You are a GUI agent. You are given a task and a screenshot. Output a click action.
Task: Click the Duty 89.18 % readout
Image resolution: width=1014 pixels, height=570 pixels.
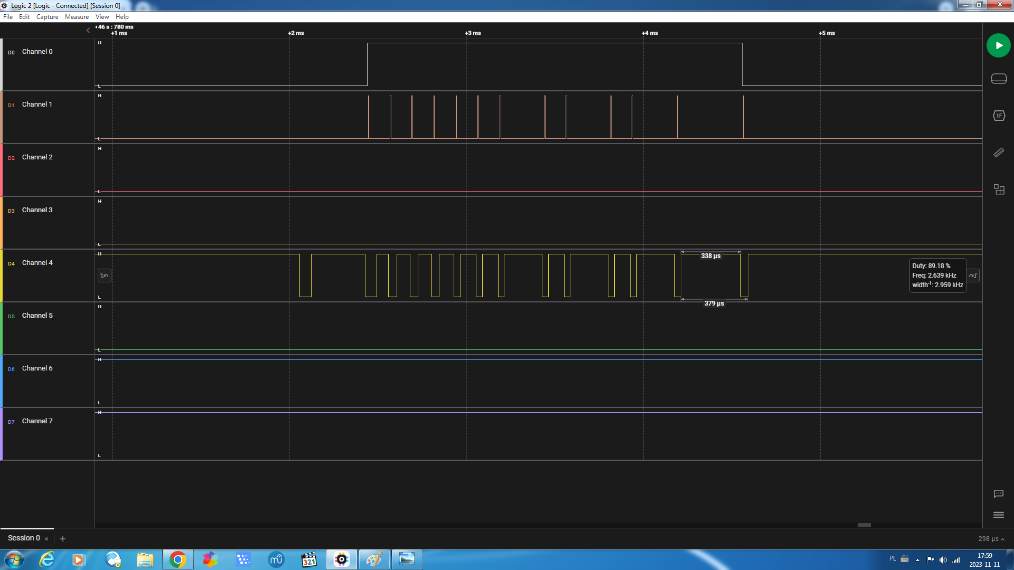click(x=931, y=266)
